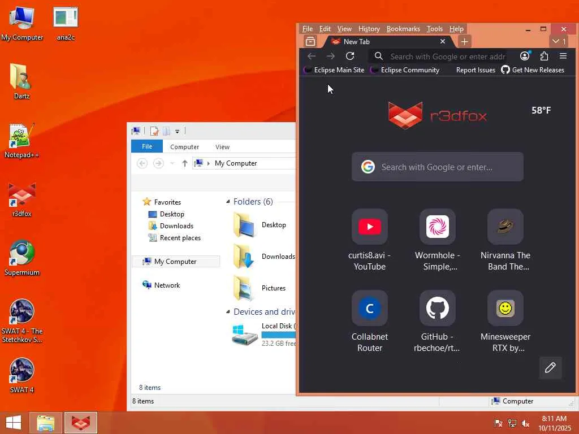Click the 58°F weather widget
This screenshot has height=434, width=579.
[541, 110]
